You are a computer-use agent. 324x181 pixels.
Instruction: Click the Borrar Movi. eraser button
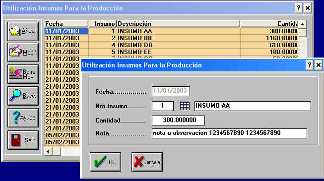(x=23, y=74)
